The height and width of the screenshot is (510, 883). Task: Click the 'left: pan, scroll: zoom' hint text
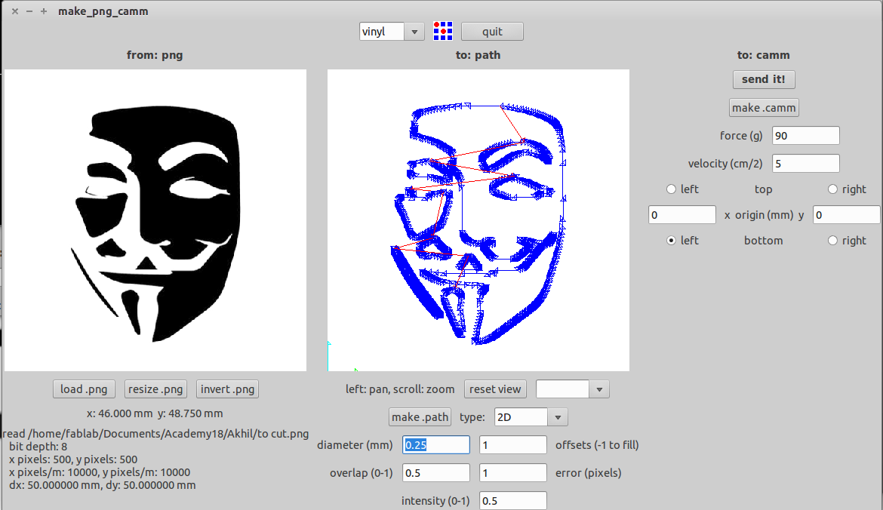coord(400,389)
